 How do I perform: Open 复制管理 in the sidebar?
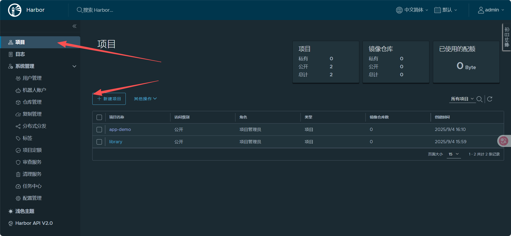[x=32, y=114]
